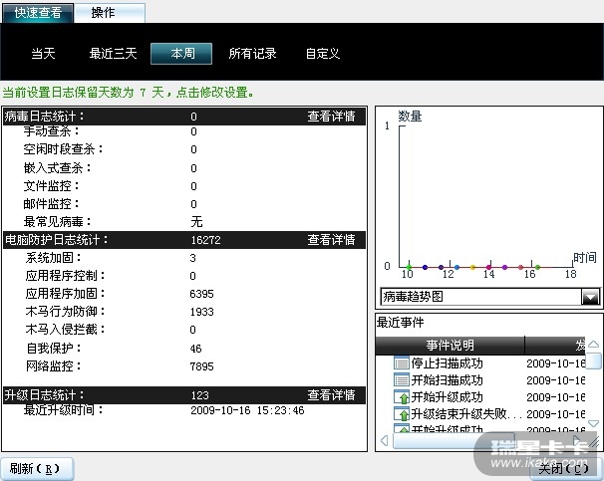Click the yellow data point on the trend chart
The width and height of the screenshot is (604, 481).
tap(473, 267)
